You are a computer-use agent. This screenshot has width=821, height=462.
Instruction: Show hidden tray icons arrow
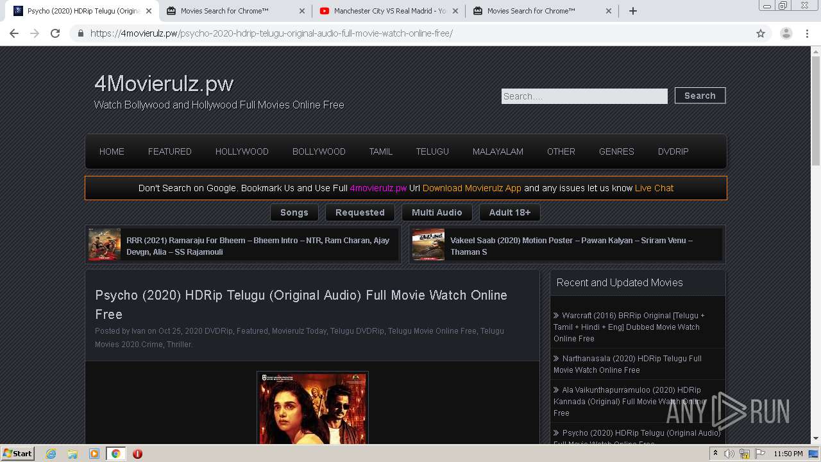pos(715,454)
